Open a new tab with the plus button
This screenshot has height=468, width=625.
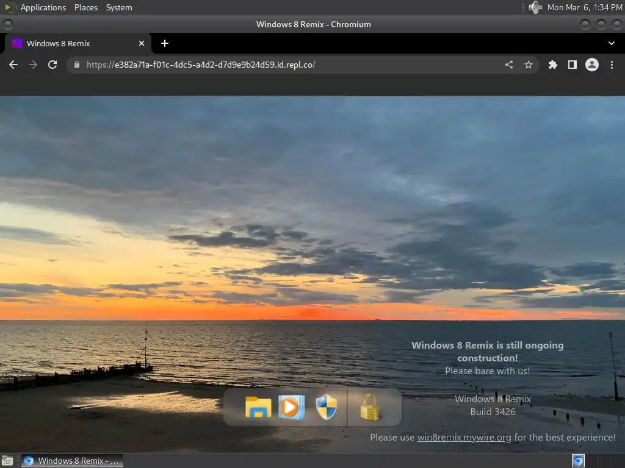point(165,43)
